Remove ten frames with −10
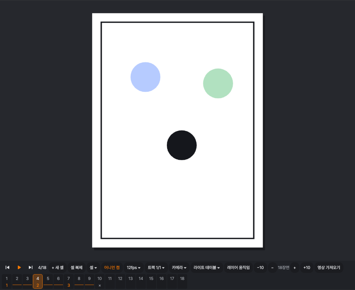This screenshot has height=290, width=355. pos(260,268)
